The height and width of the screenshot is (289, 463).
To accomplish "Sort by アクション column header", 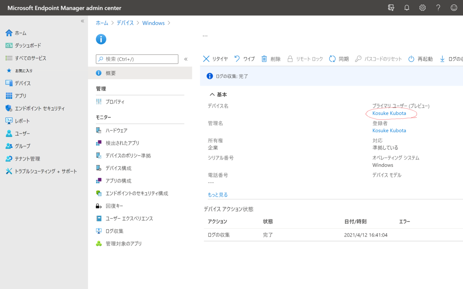I will click(217, 221).
